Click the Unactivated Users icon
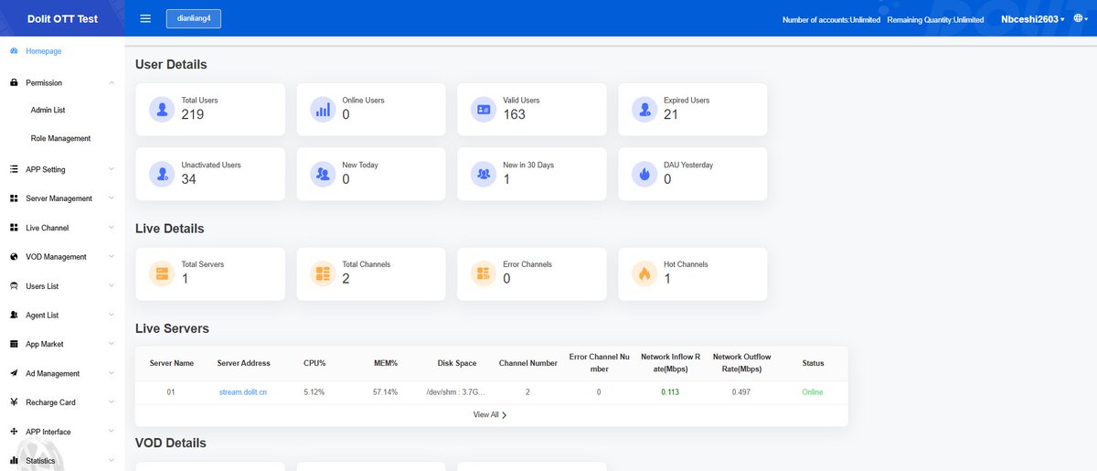The image size is (1097, 471). [162, 174]
